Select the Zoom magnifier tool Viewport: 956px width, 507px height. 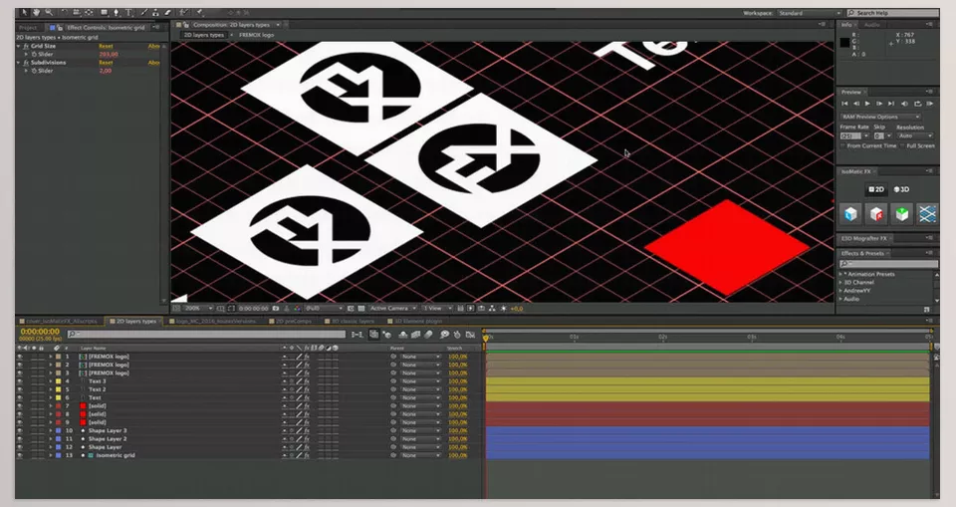click(49, 12)
